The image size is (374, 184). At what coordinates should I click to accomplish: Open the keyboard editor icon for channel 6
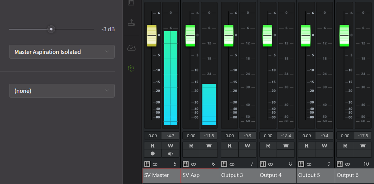[185, 164]
